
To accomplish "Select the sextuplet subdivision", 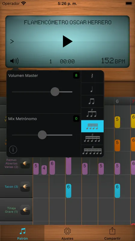I will coord(92,151).
